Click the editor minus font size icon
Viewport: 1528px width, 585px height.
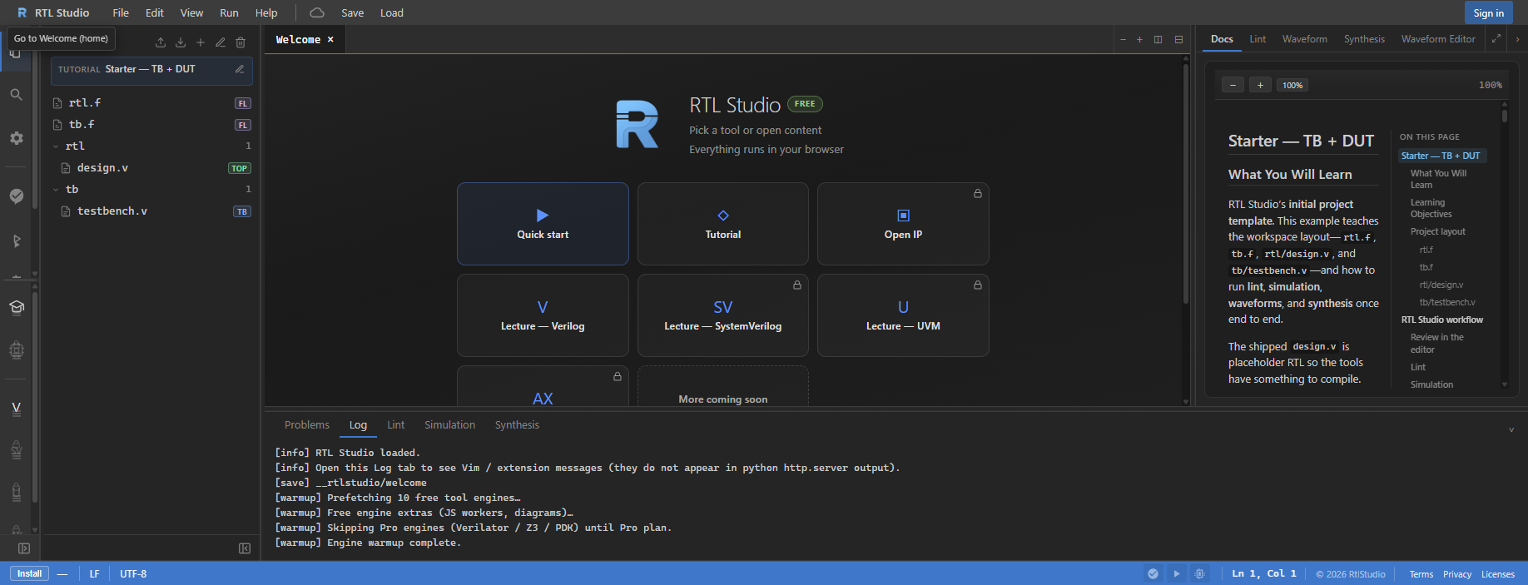[x=1123, y=39]
